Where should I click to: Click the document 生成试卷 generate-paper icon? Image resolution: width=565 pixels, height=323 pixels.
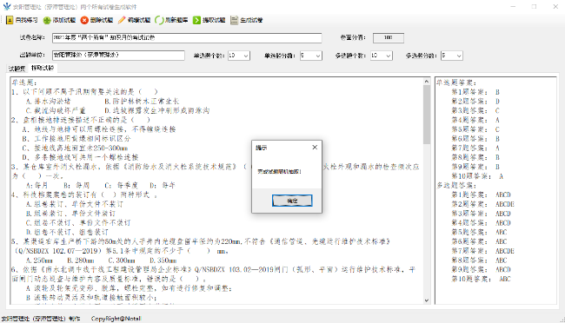pyautogui.click(x=234, y=20)
